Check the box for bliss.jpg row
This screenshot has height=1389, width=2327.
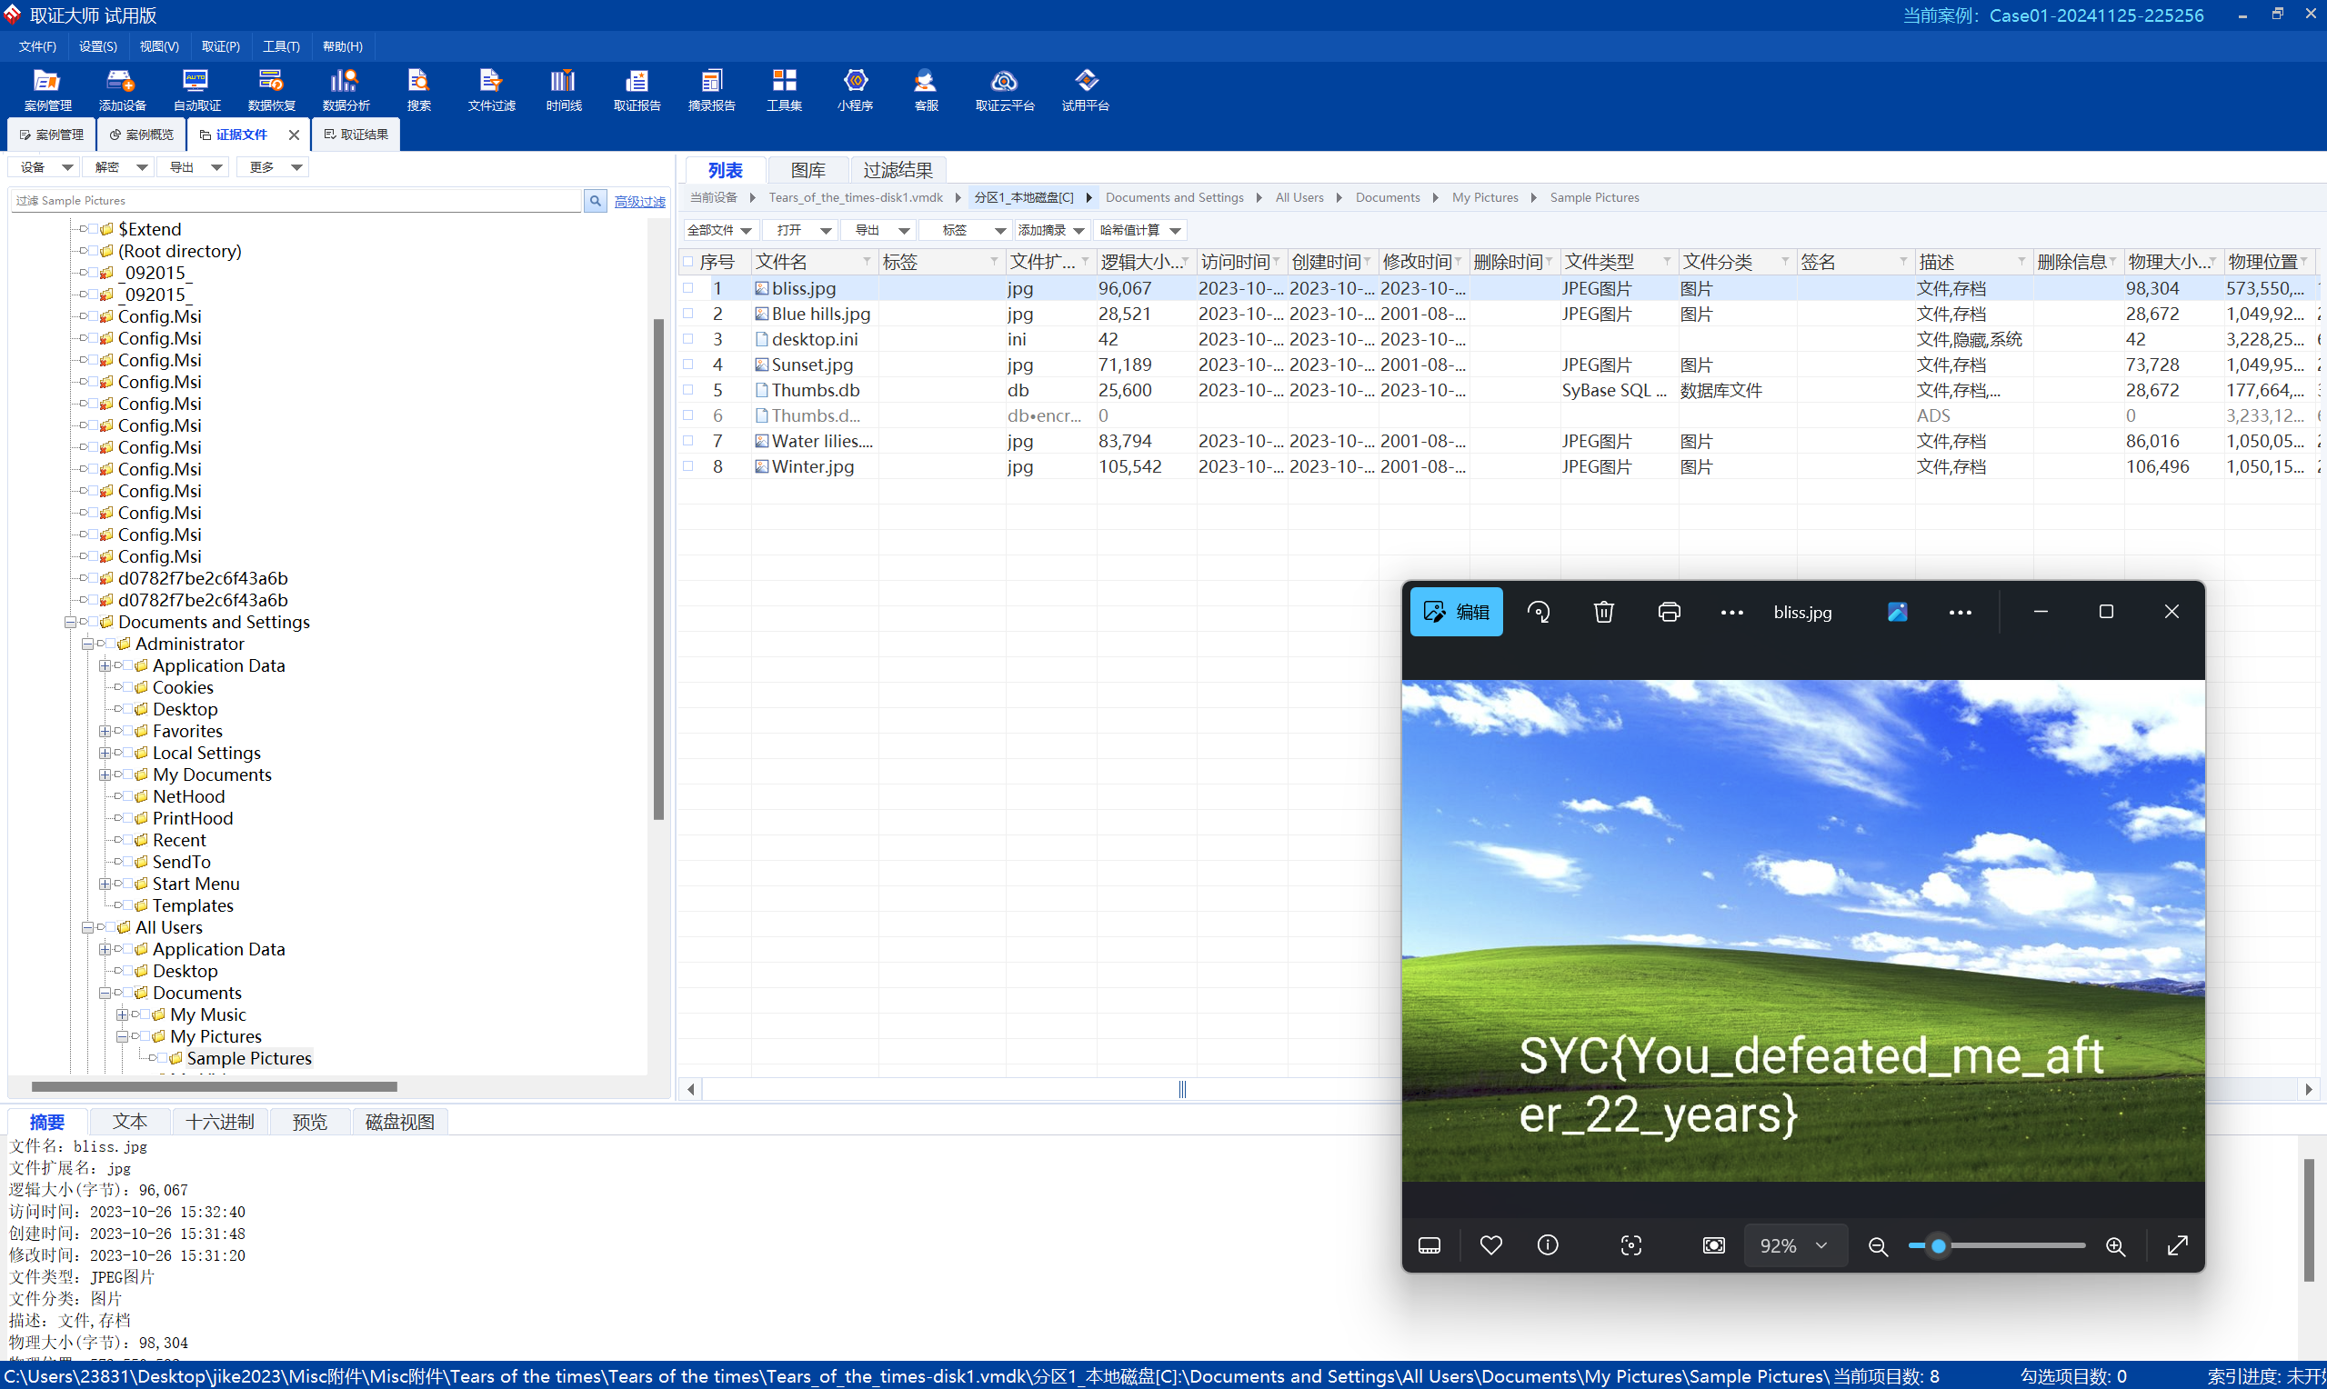[689, 288]
